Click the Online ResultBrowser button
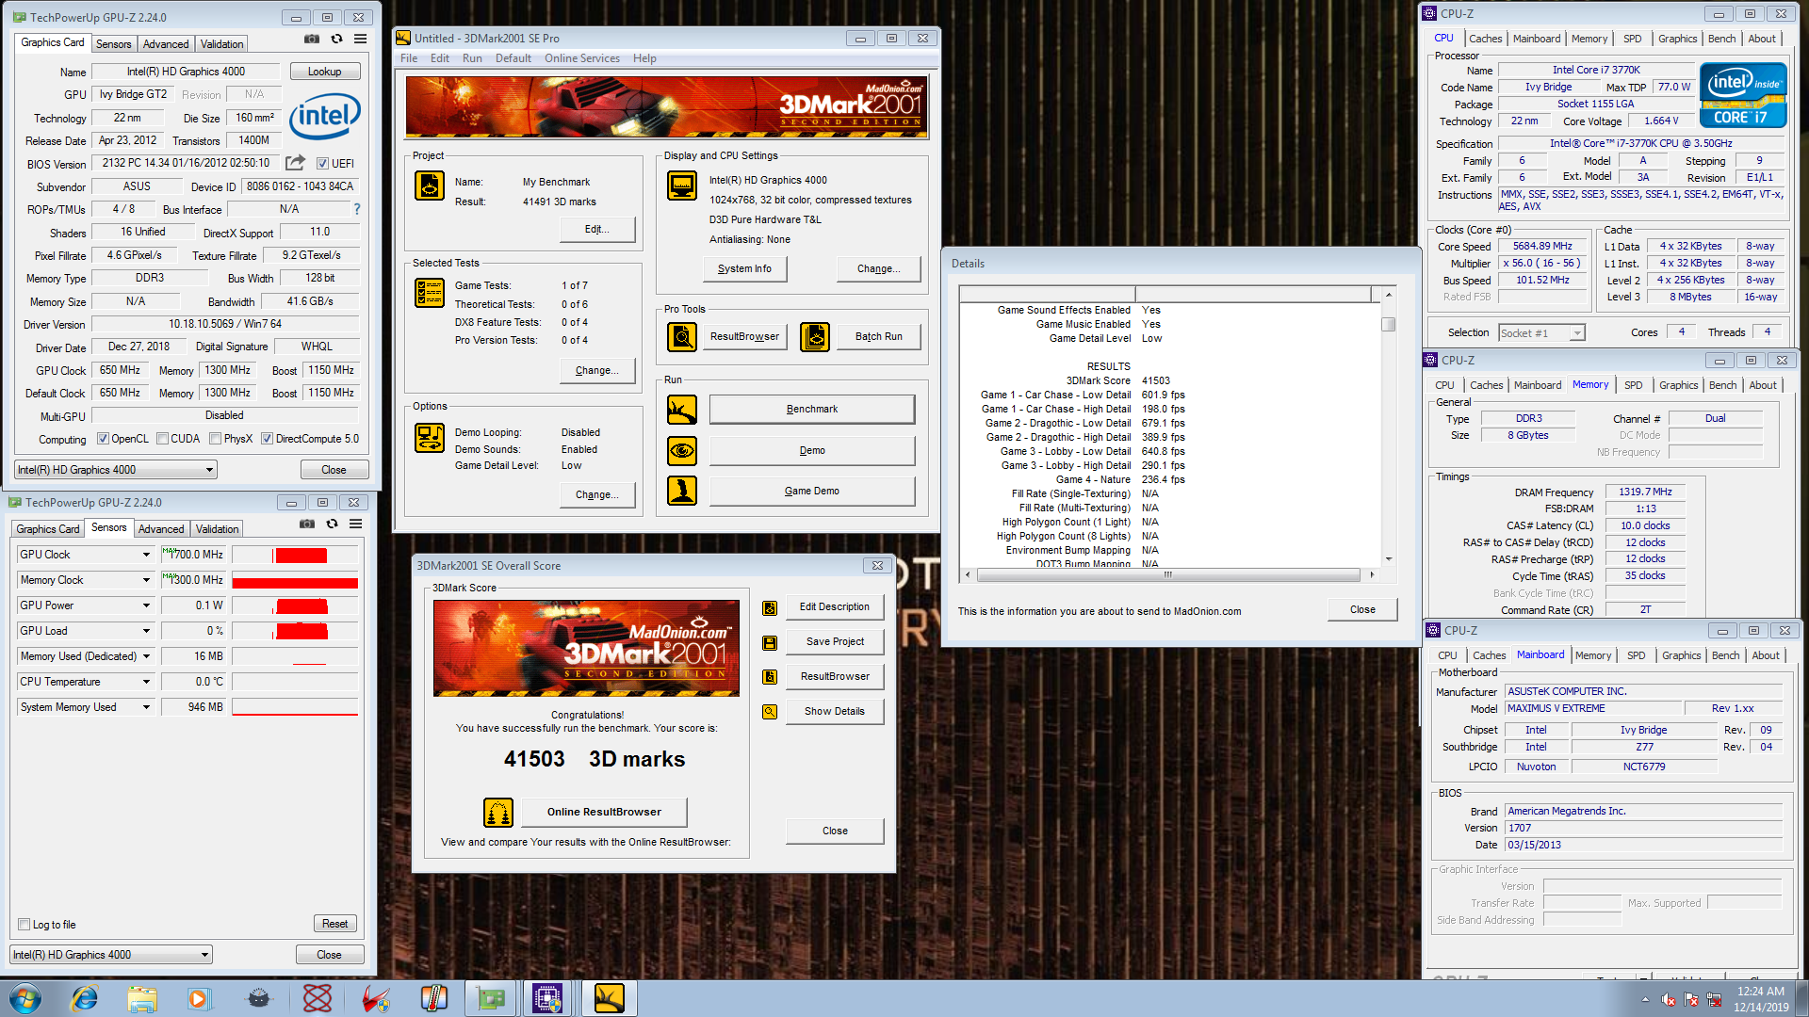The width and height of the screenshot is (1809, 1017). 604,812
